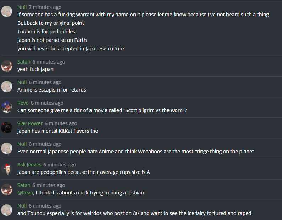Viewport: 282px width, 220px height.
Task: Open avatar on Satan's earliest message
Action: pyautogui.click(x=7, y=66)
